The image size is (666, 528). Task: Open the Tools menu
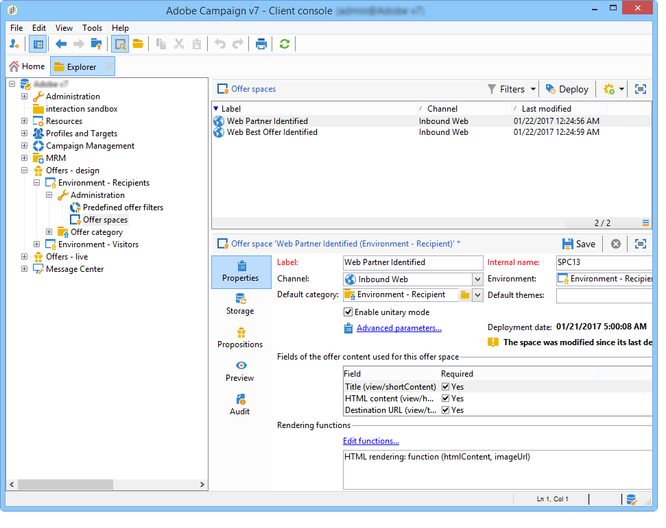(92, 28)
